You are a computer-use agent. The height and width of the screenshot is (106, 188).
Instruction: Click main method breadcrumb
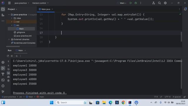coord(40,97)
